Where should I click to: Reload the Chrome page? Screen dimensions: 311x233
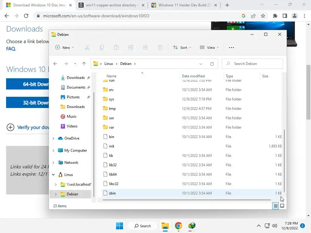coord(26,16)
